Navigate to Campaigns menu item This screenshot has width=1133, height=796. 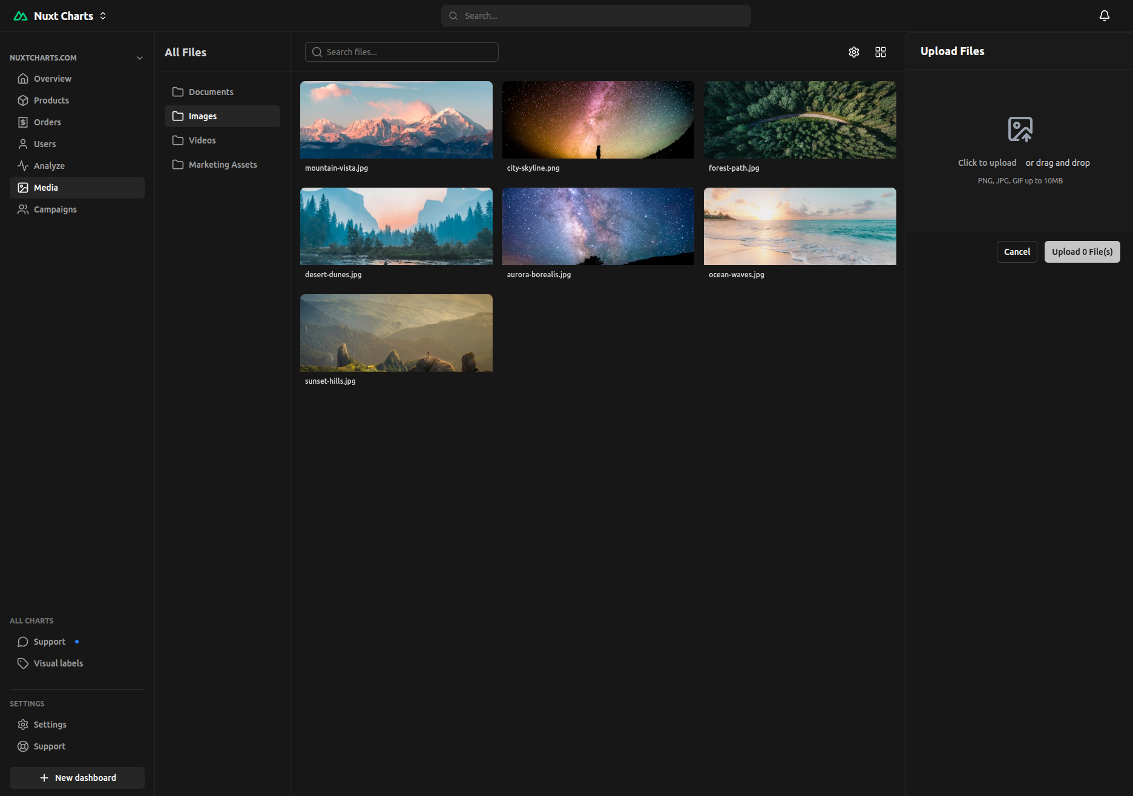pos(55,209)
